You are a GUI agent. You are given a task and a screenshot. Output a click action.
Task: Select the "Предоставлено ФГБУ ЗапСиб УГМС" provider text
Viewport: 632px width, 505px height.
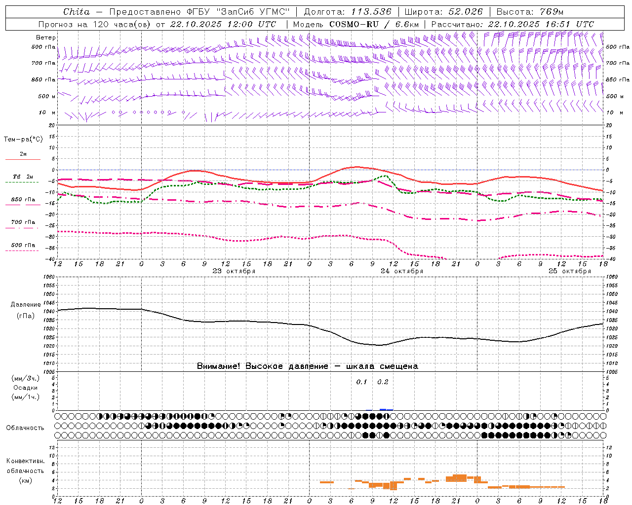tap(199, 12)
